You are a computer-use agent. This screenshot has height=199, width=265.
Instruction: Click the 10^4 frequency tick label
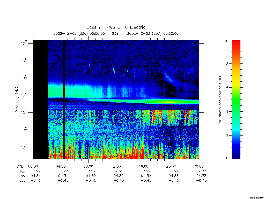[x=25, y=95]
